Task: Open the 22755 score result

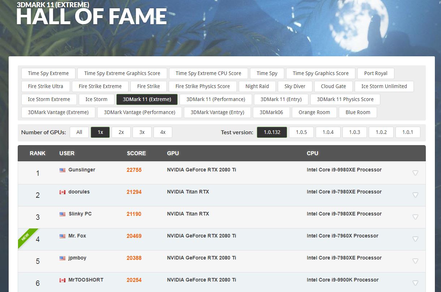Action: click(x=134, y=170)
